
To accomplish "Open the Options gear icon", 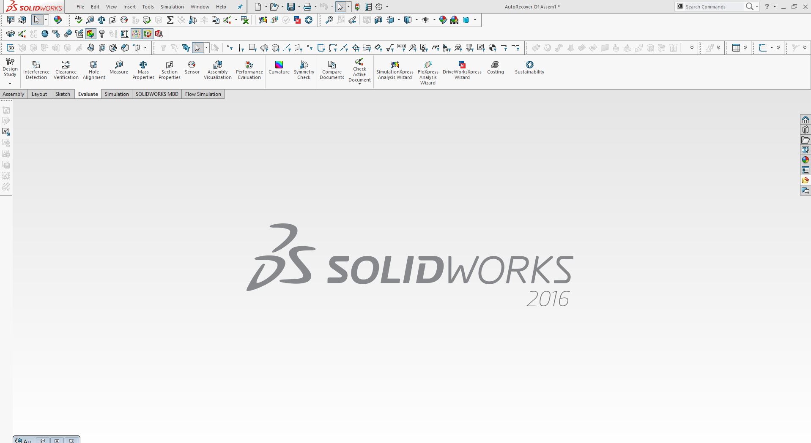I will point(379,7).
